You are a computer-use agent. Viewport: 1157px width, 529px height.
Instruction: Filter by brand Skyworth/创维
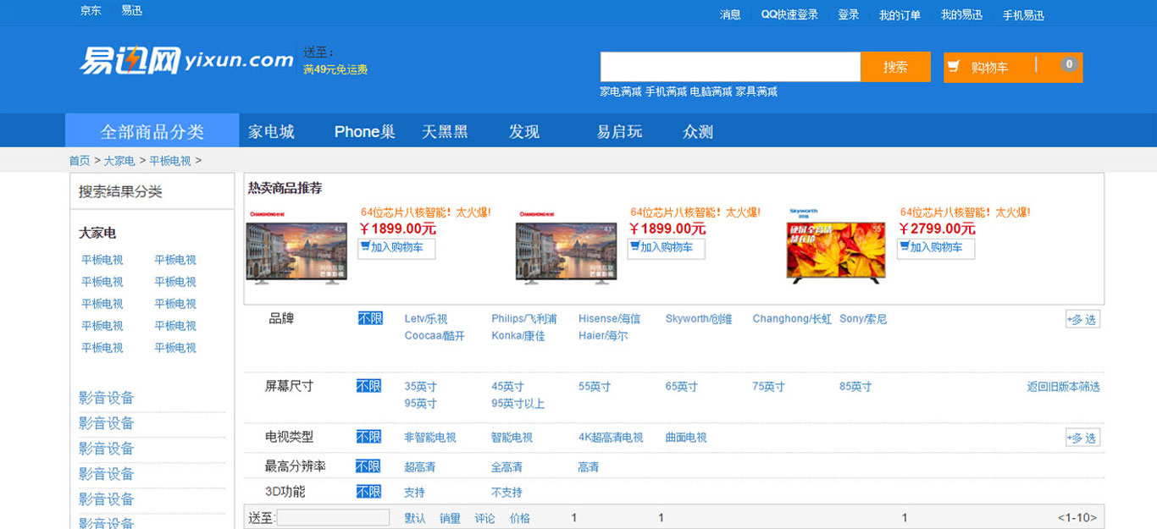coord(699,319)
